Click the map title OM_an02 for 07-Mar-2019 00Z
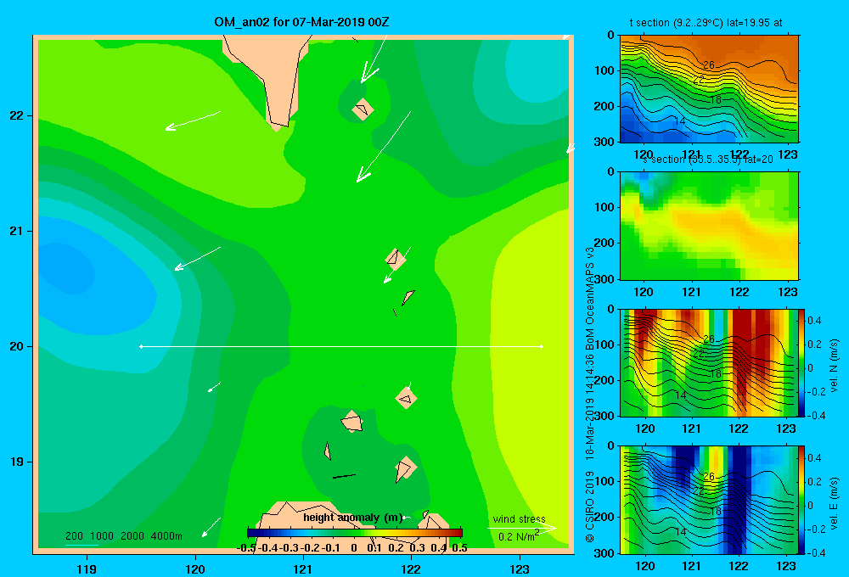The width and height of the screenshot is (849, 577). [301, 22]
